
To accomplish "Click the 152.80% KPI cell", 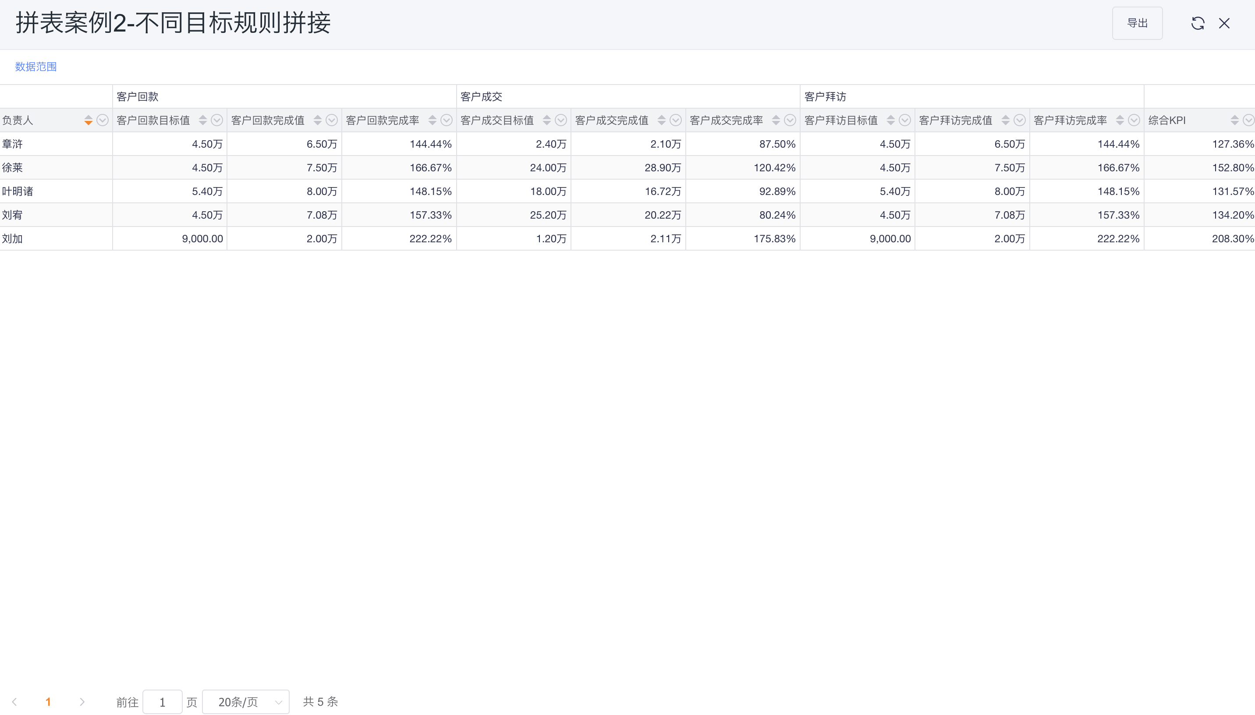I will (x=1199, y=167).
